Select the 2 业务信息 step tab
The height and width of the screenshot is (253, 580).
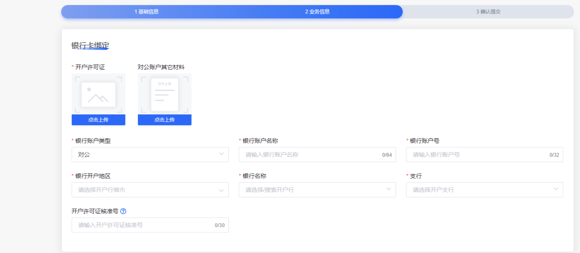[x=317, y=12]
